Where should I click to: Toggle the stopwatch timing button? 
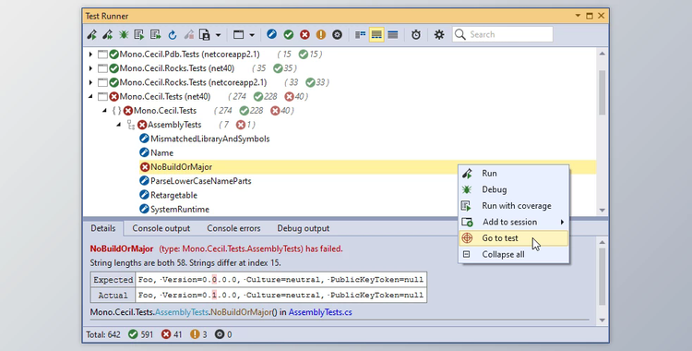[x=416, y=34]
